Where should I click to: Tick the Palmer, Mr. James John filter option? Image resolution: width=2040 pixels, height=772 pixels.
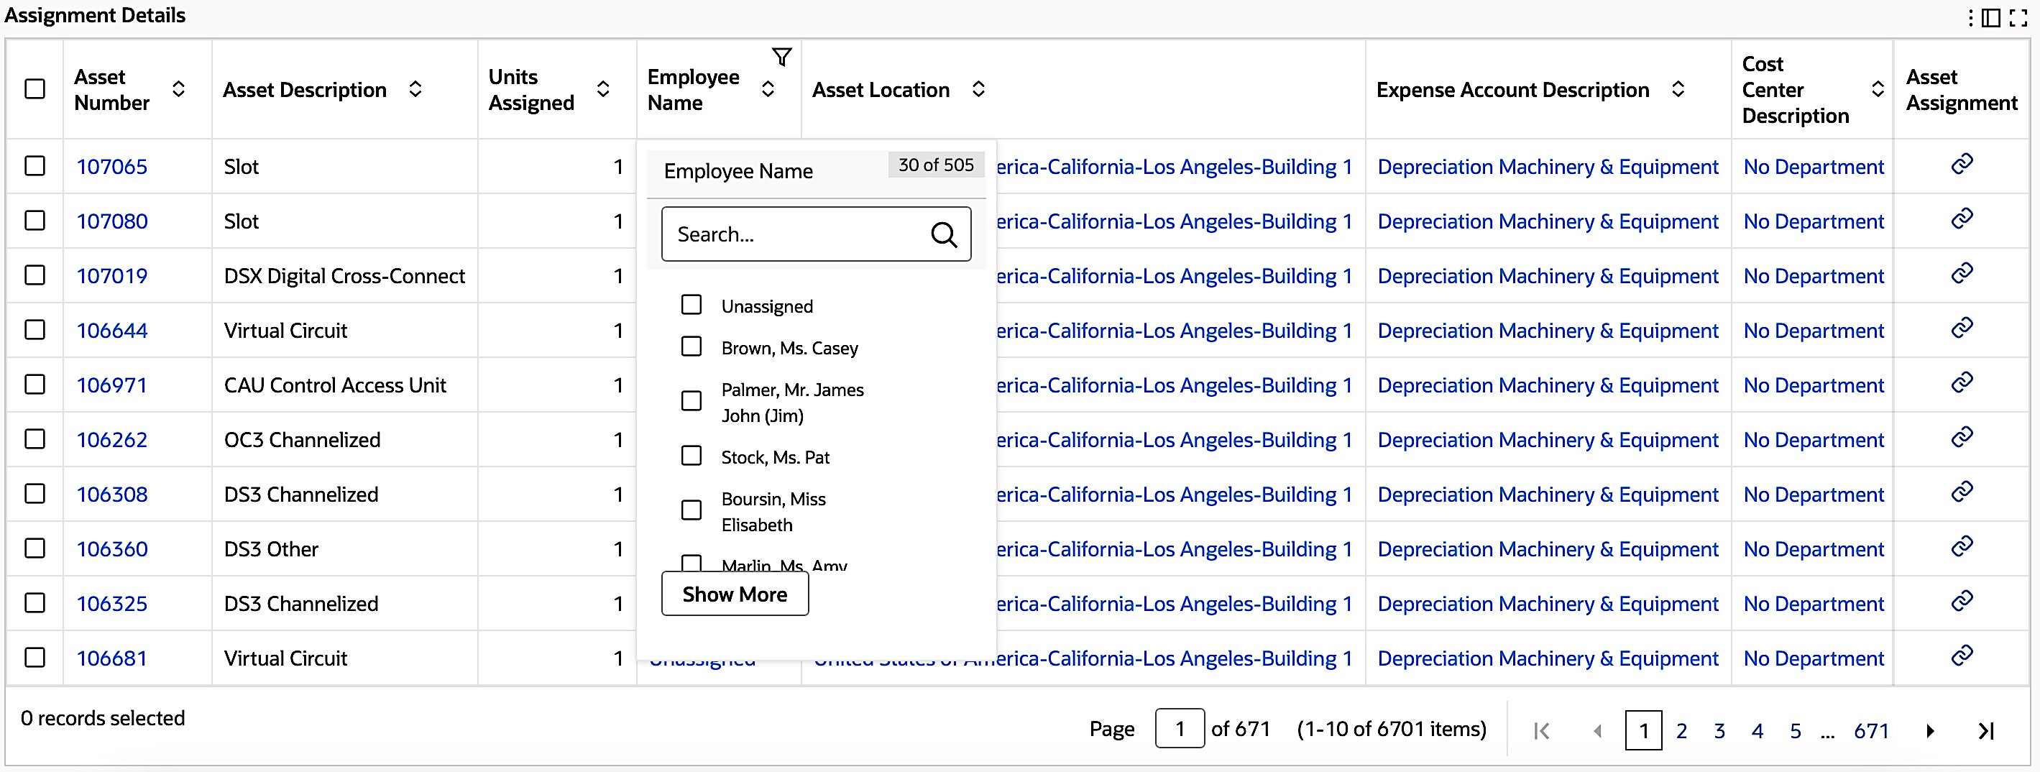tap(692, 400)
